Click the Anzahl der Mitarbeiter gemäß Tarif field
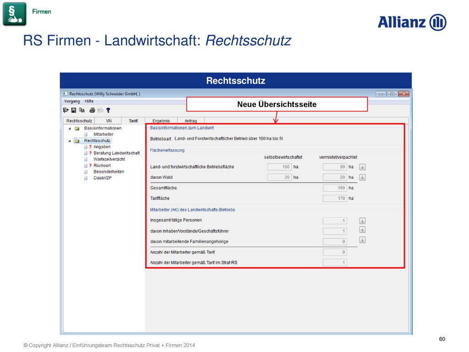The width and height of the screenshot is (469, 352). click(x=335, y=253)
